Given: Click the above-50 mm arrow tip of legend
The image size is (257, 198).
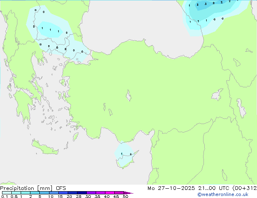Looking at the screenshot, I should point(128,193).
